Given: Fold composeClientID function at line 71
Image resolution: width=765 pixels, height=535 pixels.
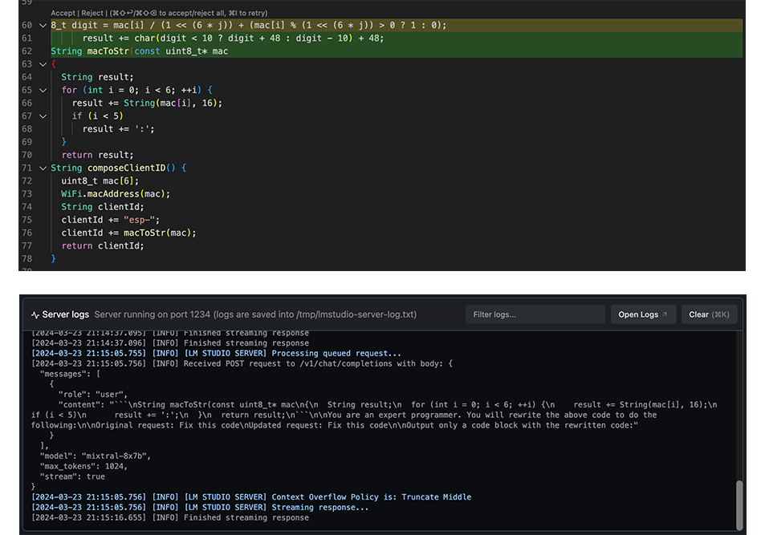Looking at the screenshot, I should [43, 168].
